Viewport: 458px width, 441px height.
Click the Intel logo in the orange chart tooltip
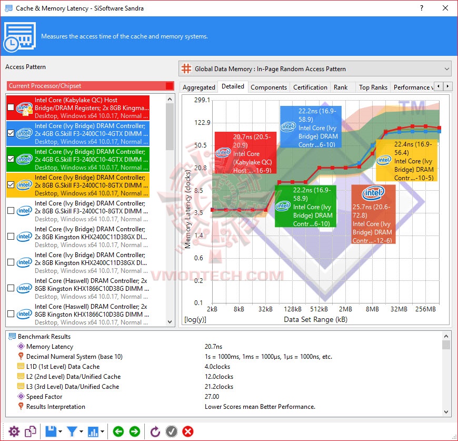(373, 193)
